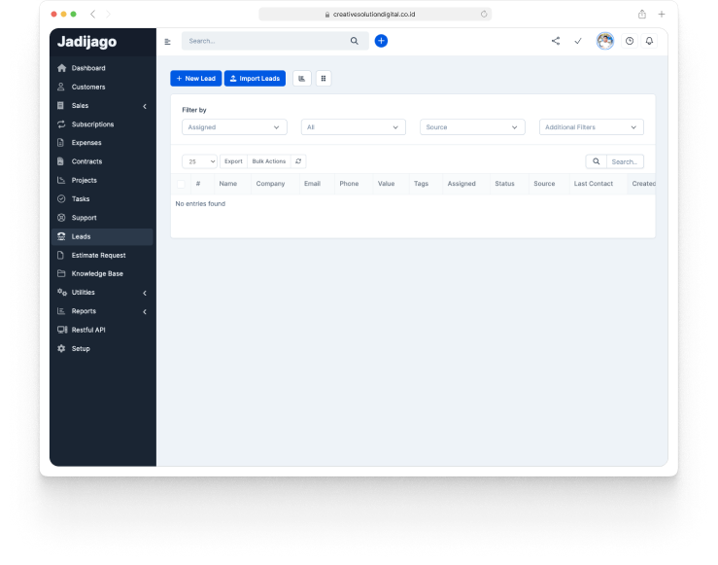Screen dimensions: 718x565
Task: Change the 25 entries-per-page dropdown
Action: 199,161
